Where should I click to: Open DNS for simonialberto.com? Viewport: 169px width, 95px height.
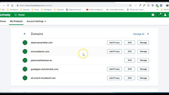[130, 51]
